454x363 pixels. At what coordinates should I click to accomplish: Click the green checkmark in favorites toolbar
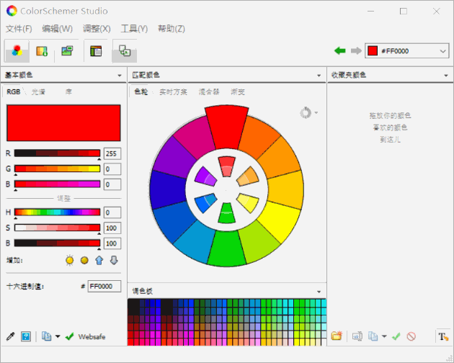point(396,336)
